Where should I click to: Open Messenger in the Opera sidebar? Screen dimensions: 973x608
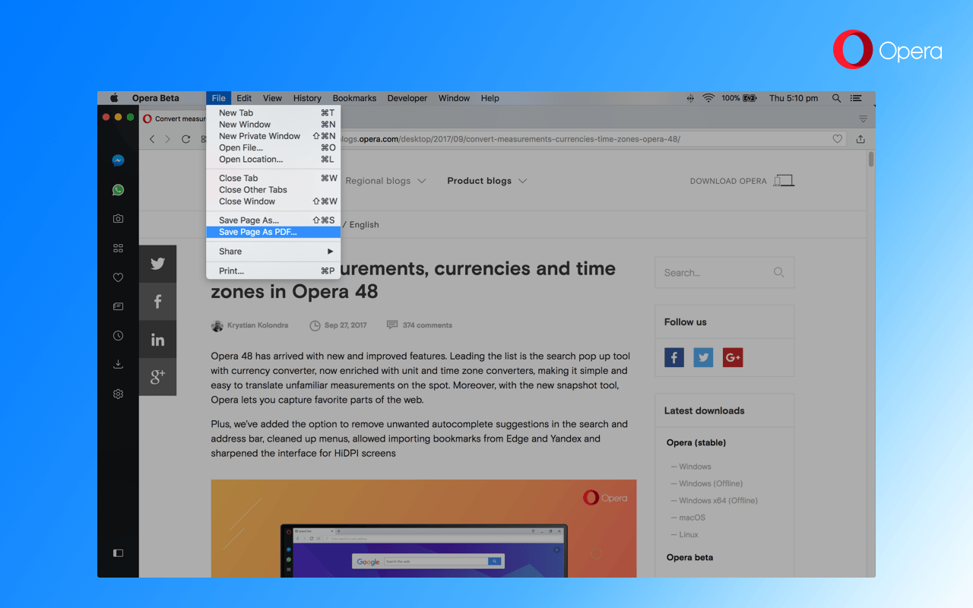[x=118, y=160]
